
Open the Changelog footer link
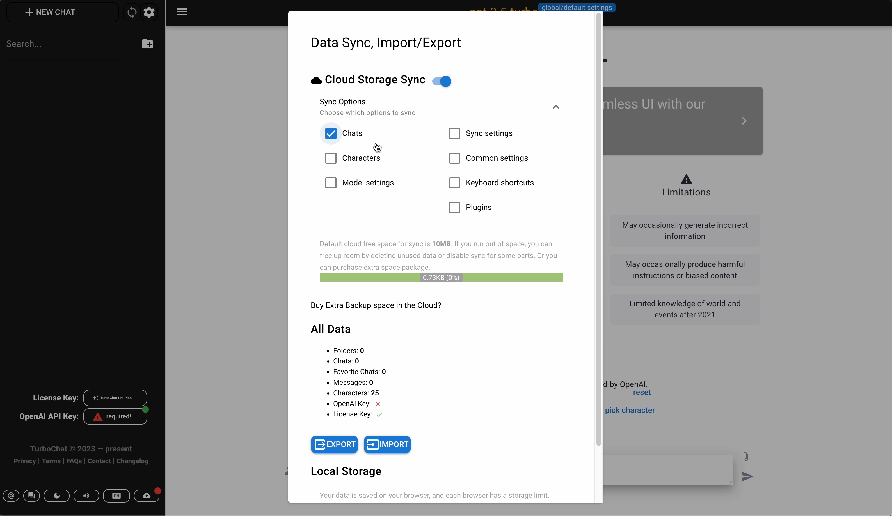tap(132, 461)
